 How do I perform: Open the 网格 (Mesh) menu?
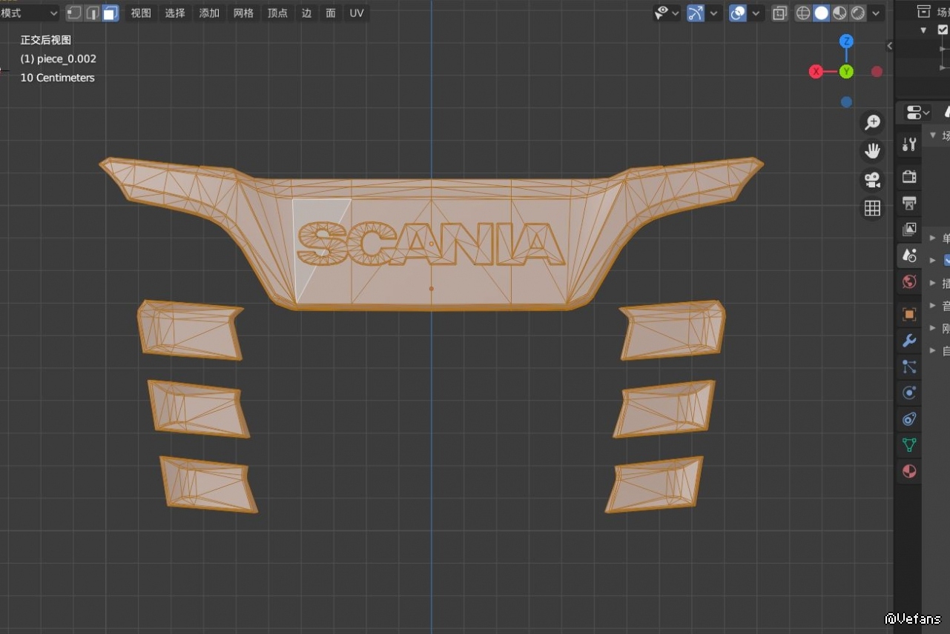pos(243,13)
